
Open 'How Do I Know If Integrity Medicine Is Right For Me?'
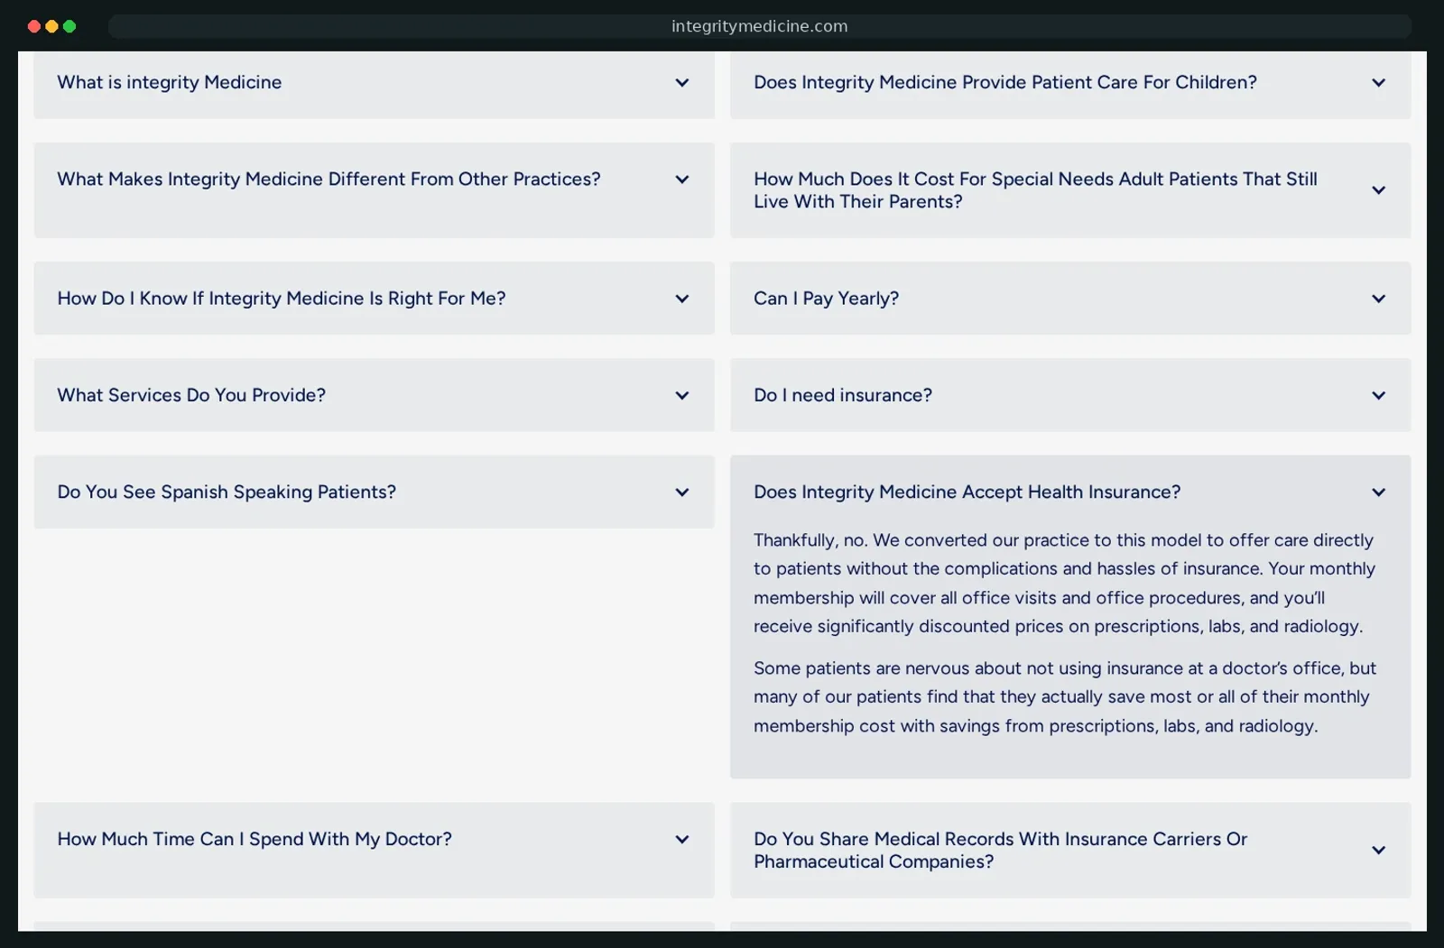(282, 299)
